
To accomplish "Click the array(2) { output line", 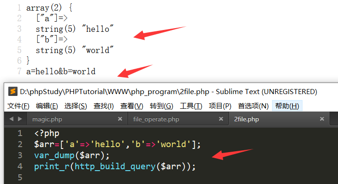I will pos(49,8).
